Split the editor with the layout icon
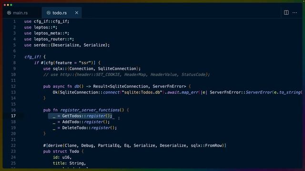The image size is (305, 171). 286,13
